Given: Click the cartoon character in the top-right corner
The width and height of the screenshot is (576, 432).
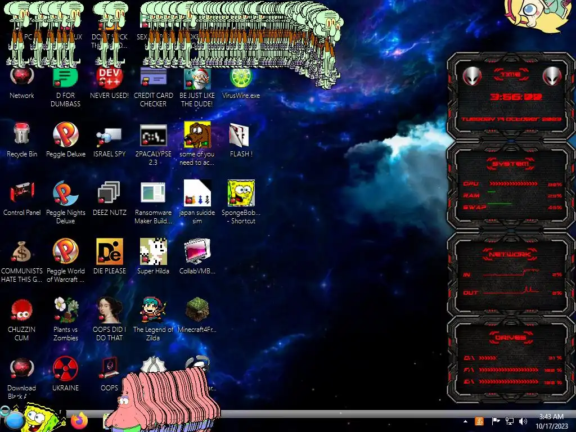Looking at the screenshot, I should (x=537, y=15).
